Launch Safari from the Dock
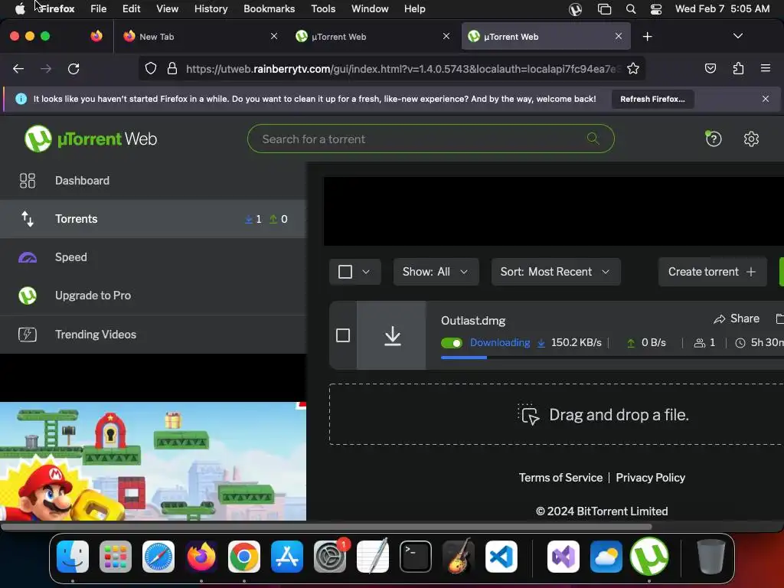 point(158,557)
